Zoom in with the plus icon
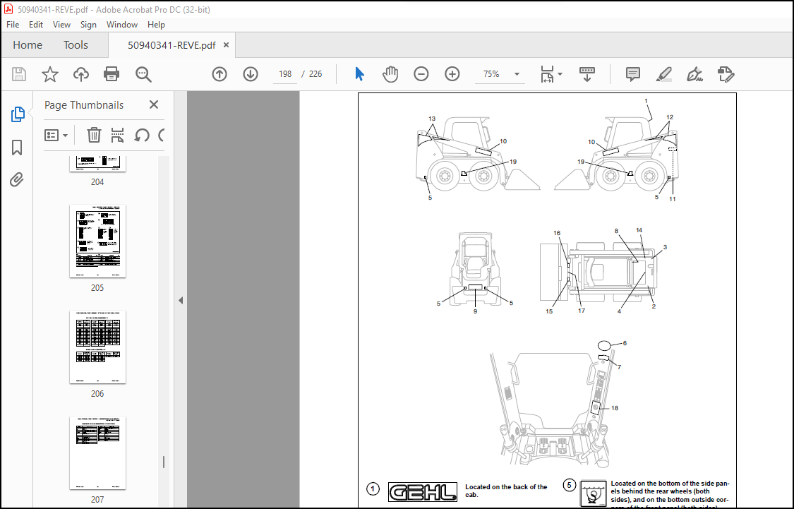794x509 pixels. pos(452,74)
